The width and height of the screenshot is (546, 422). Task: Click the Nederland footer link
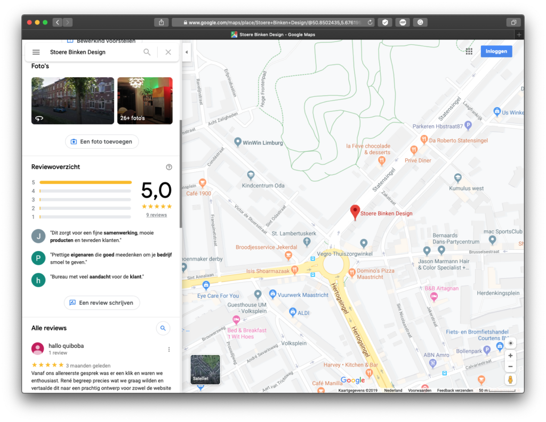tap(393, 391)
